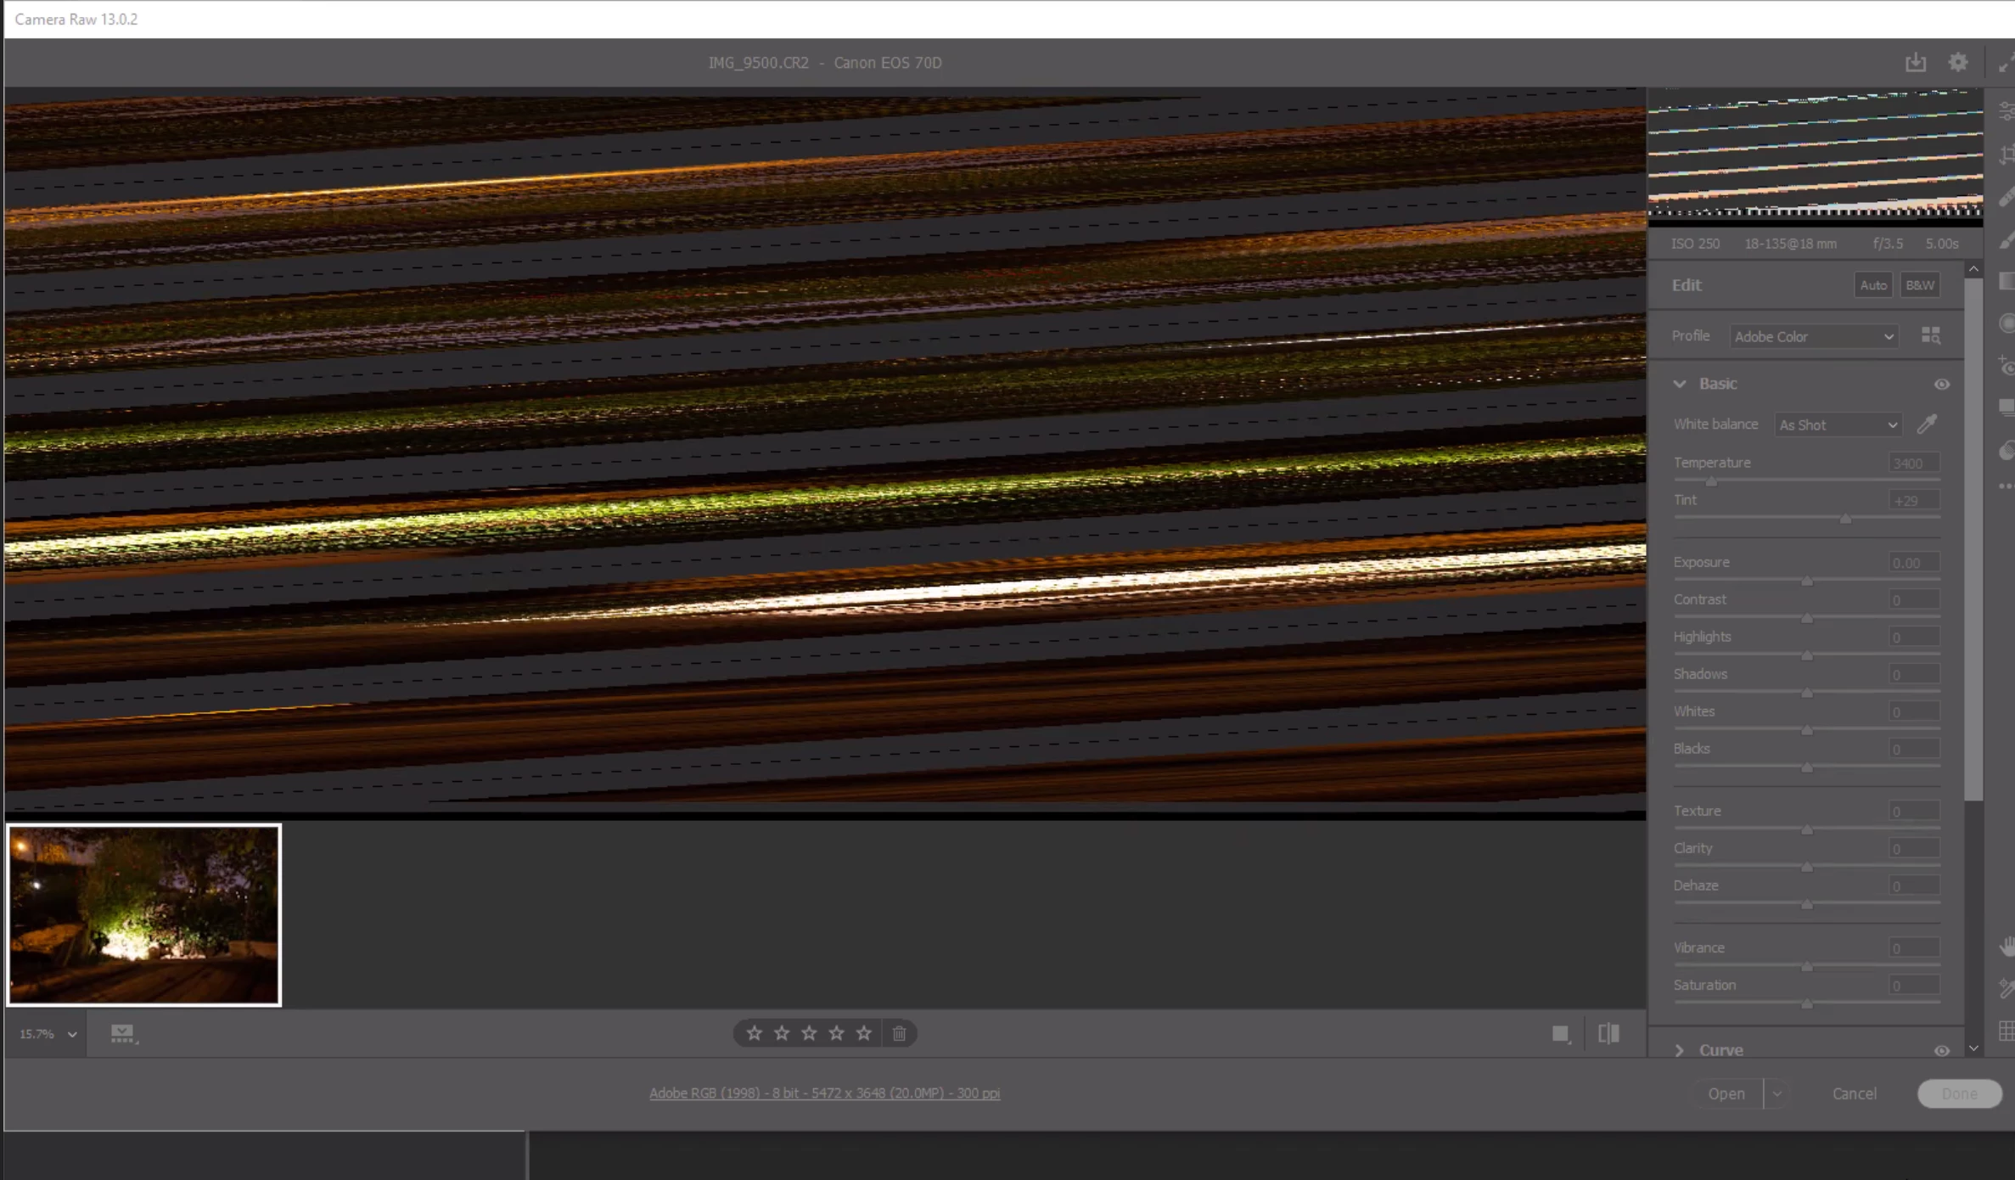Viewport: 2015px width, 1180px height.
Task: Toggle before/after split view icon
Action: click(x=1608, y=1033)
